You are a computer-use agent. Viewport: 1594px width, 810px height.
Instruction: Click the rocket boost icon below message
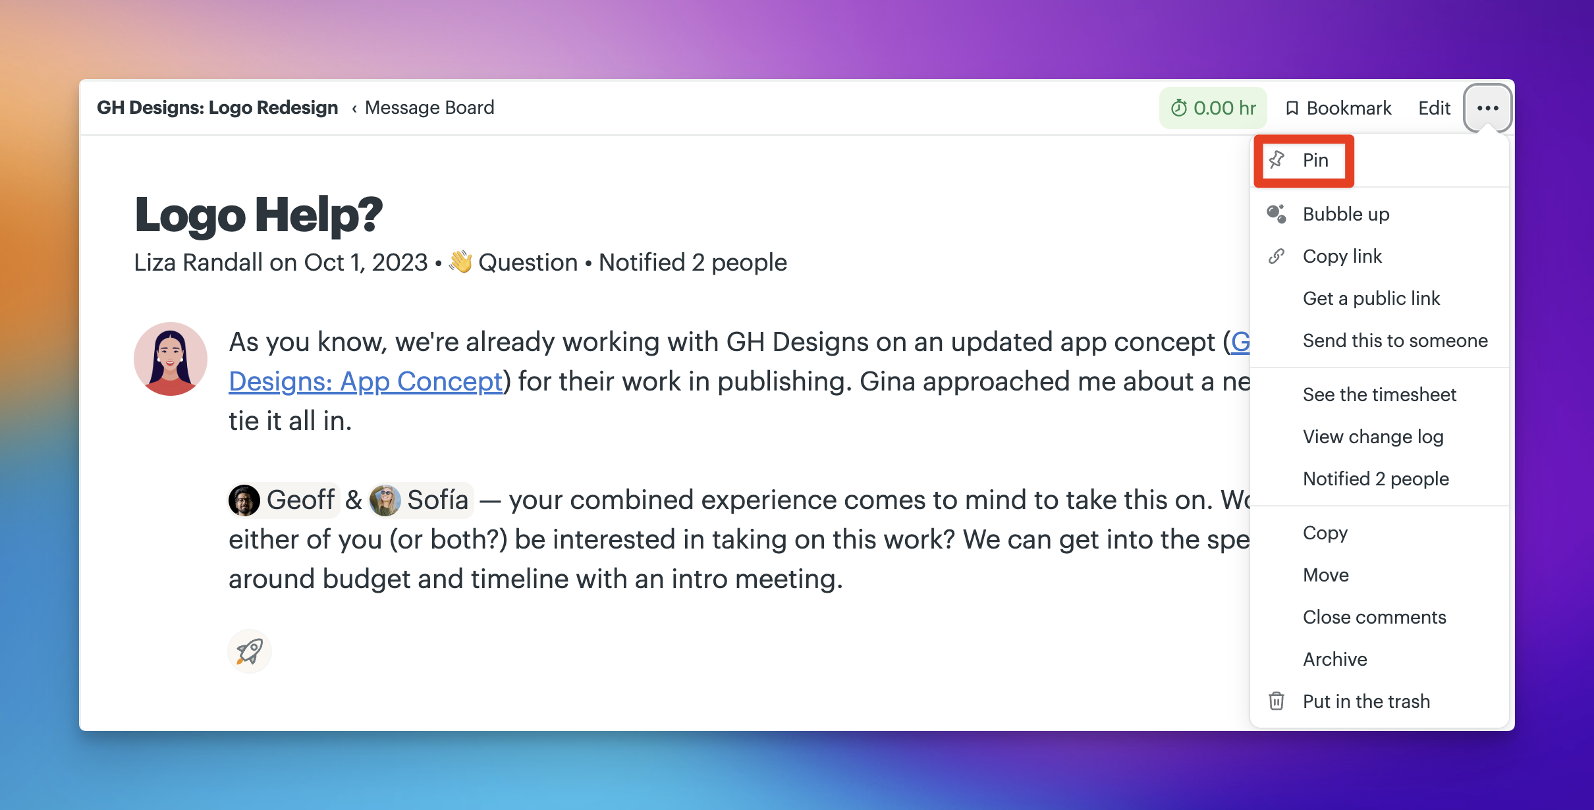250,652
